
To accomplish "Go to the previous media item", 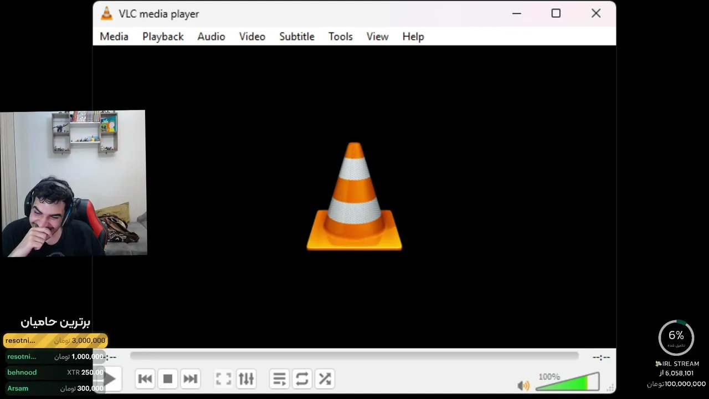I will [x=145, y=379].
